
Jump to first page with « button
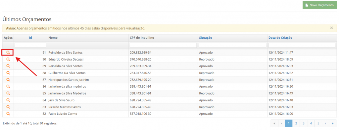coord(274,123)
